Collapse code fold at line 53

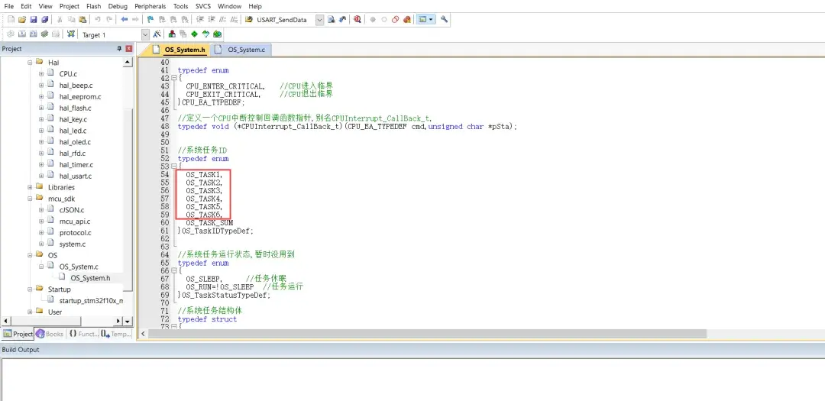(x=173, y=167)
